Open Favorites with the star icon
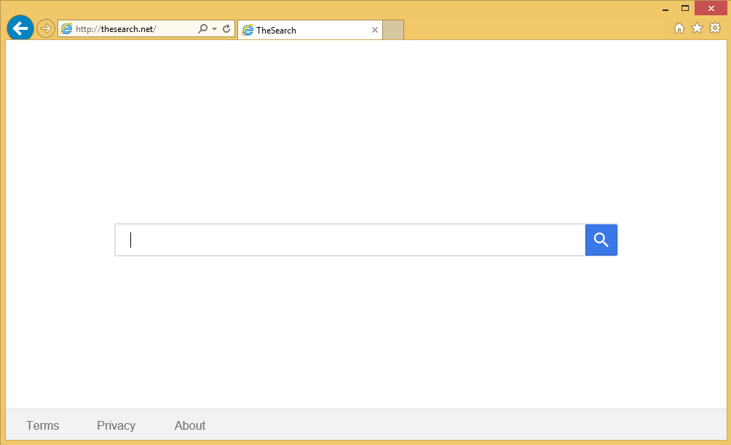 pyautogui.click(x=697, y=28)
